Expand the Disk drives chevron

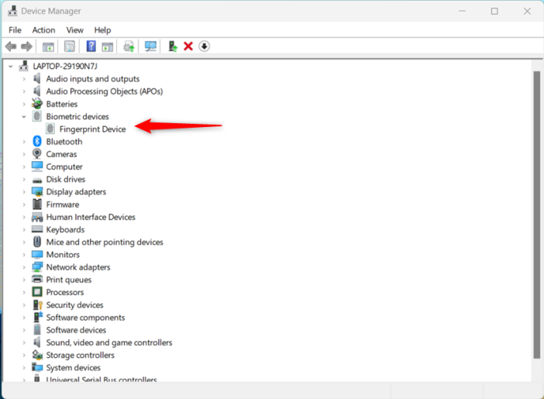(24, 180)
